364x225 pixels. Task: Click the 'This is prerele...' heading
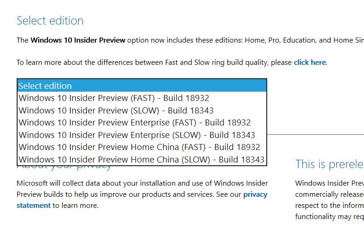point(329,164)
